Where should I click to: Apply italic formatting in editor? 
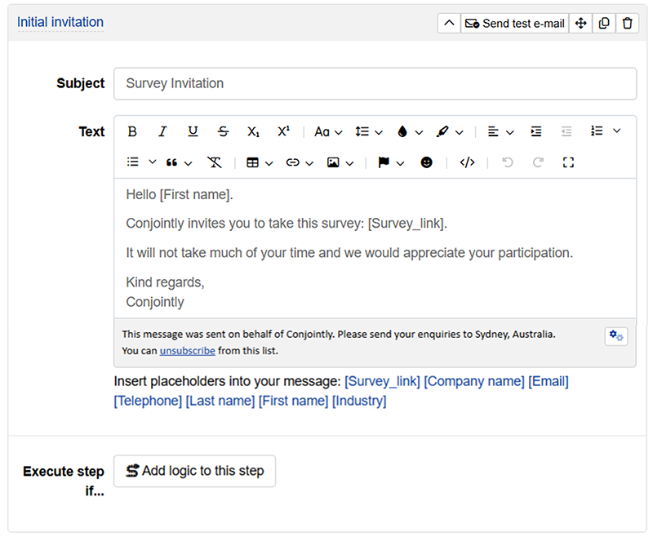coord(162,131)
